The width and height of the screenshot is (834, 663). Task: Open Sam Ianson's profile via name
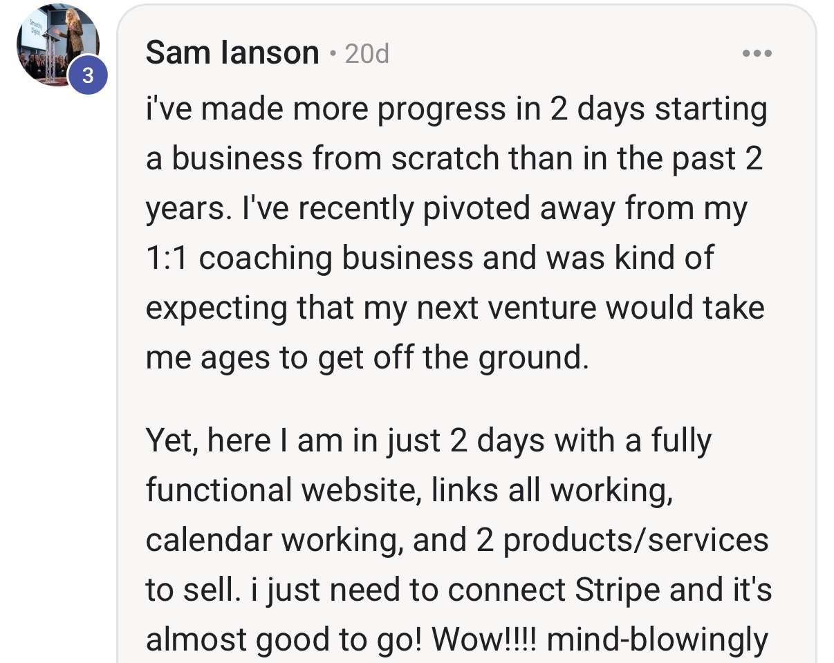[x=232, y=53]
